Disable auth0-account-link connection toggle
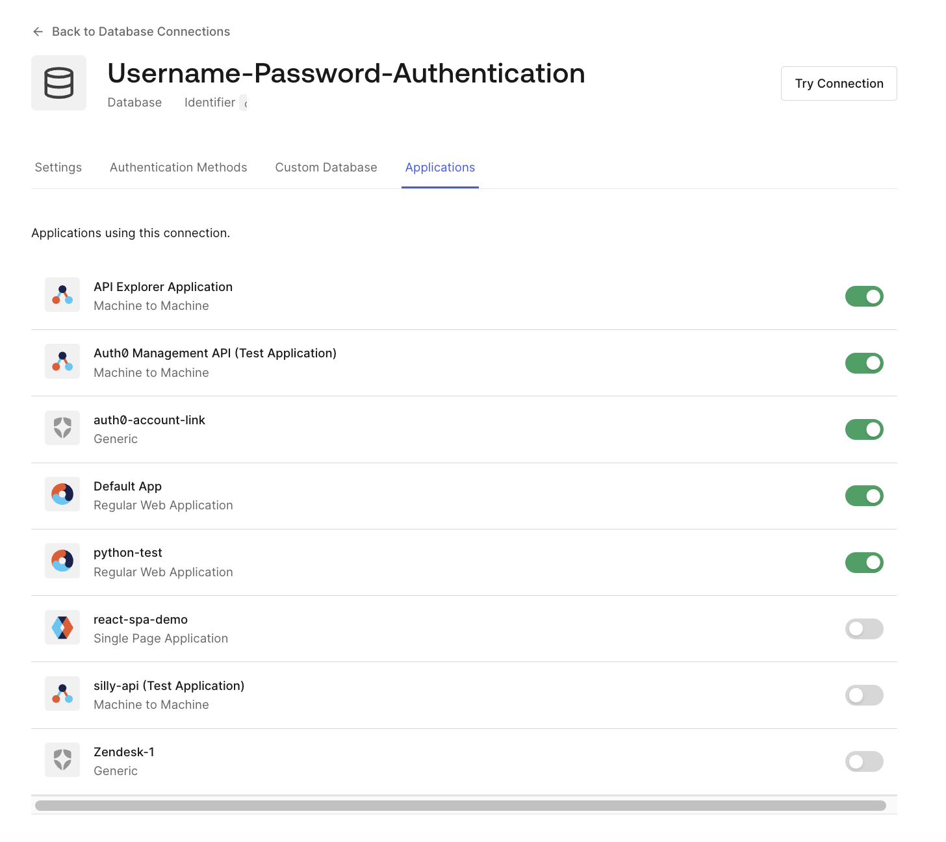 pyautogui.click(x=864, y=429)
